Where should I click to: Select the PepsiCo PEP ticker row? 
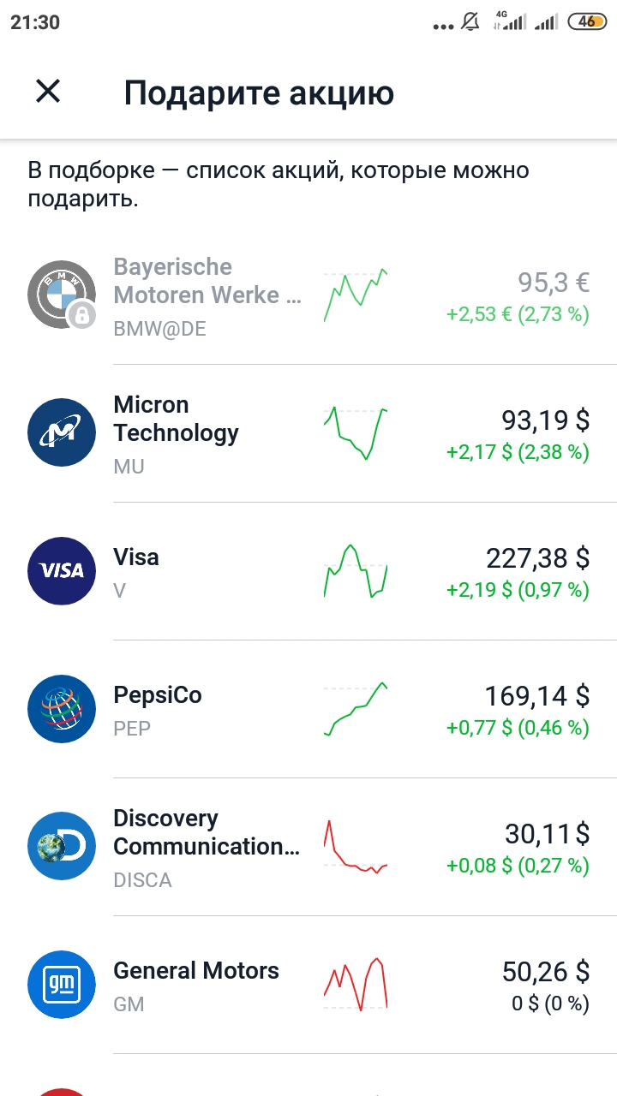[308, 709]
